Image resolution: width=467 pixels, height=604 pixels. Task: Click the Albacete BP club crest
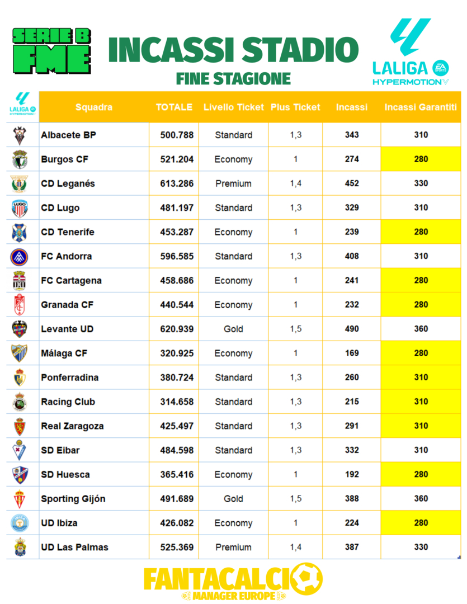pyautogui.click(x=20, y=135)
